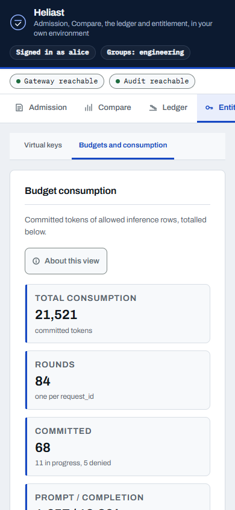Click the green dot beside Gateway reachable
235x510 pixels.
click(19, 82)
